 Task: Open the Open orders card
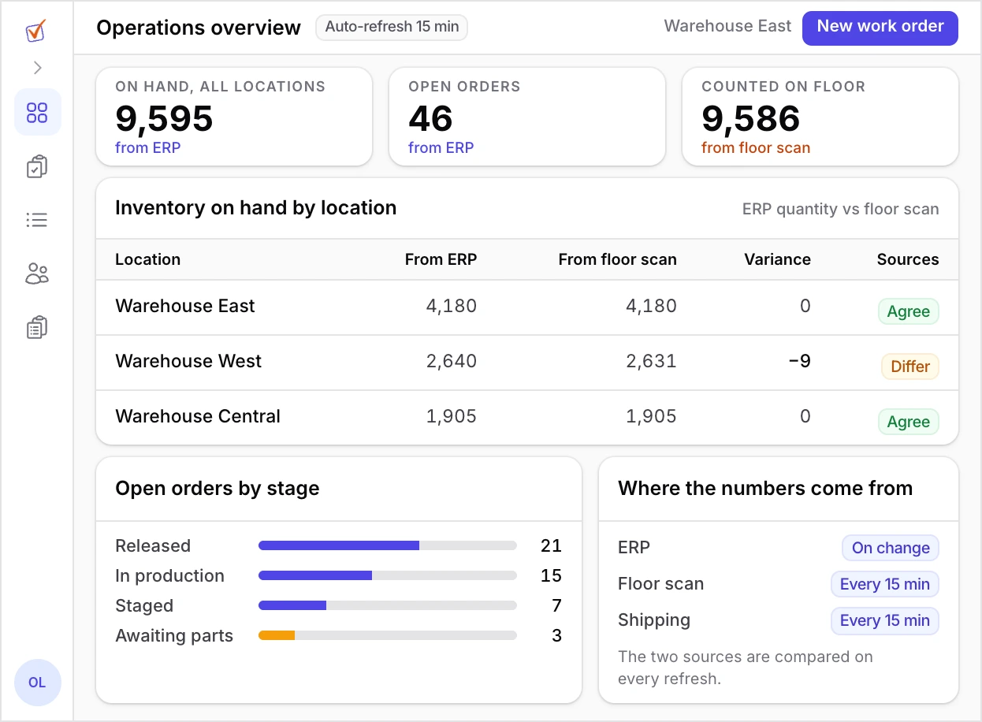click(x=527, y=117)
